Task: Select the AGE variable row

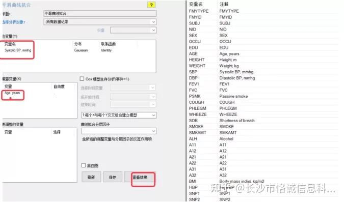Action: tap(263, 53)
